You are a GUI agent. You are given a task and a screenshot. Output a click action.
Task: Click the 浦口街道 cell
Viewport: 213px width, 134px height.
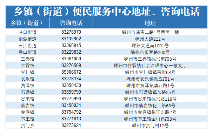(x=27, y=32)
